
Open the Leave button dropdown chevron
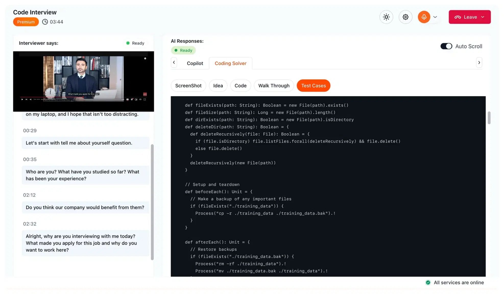pos(483,17)
